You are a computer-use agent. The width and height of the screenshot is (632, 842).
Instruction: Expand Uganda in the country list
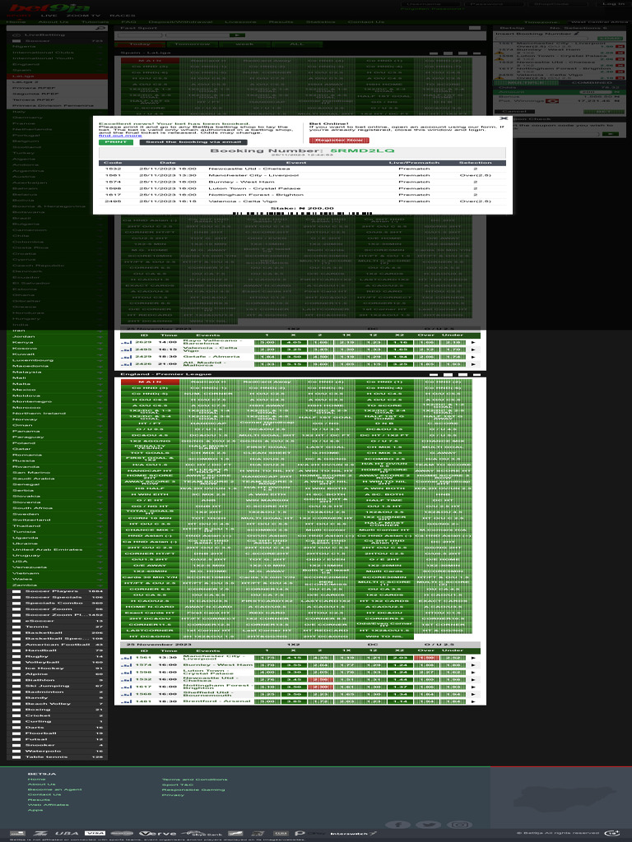57,538
